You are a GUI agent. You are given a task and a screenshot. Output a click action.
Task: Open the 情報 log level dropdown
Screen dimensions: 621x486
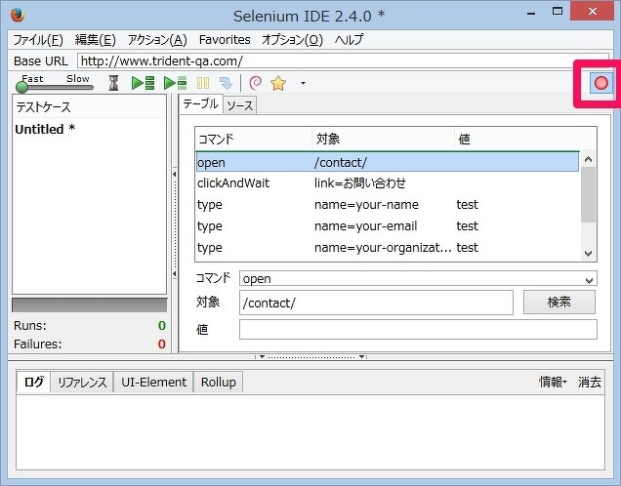point(554,383)
